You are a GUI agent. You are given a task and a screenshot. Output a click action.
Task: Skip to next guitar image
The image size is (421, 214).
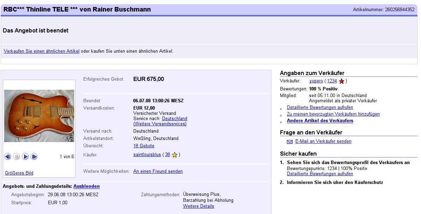point(34,157)
